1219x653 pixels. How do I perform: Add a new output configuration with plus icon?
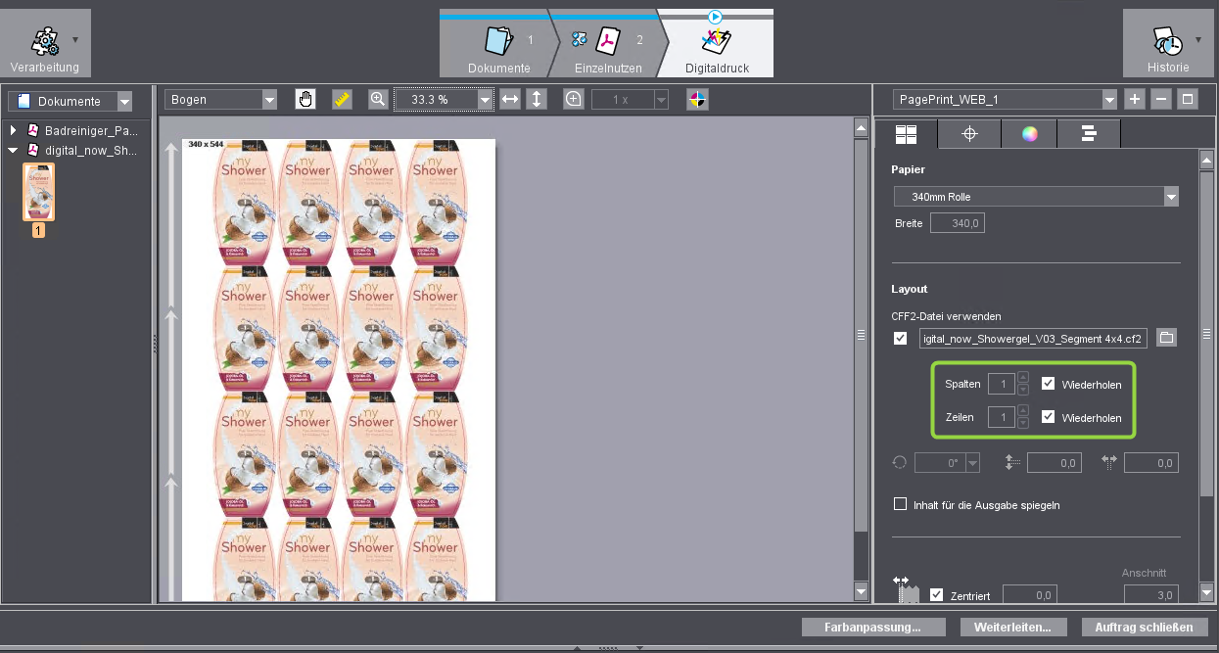(1133, 99)
